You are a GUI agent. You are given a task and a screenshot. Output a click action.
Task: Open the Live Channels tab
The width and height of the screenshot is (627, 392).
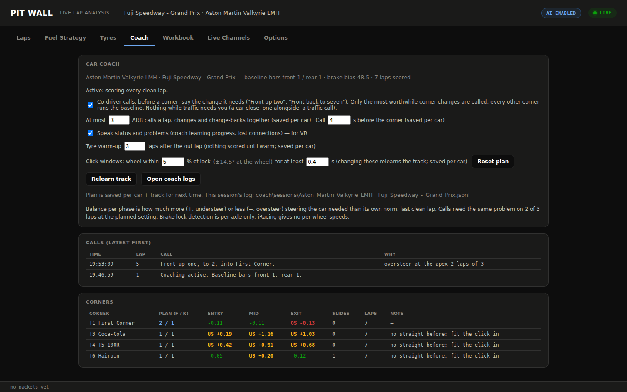229,38
